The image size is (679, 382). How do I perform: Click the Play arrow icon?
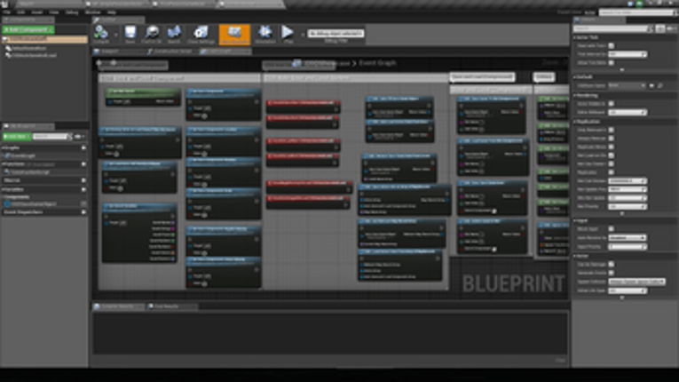click(x=288, y=35)
